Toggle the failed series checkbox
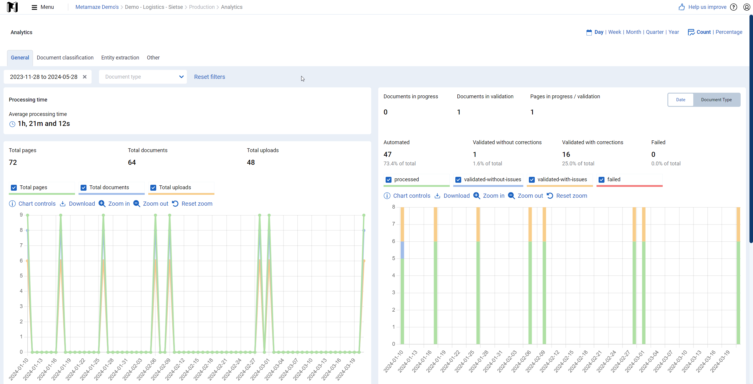The height and width of the screenshot is (384, 753). [x=602, y=179]
